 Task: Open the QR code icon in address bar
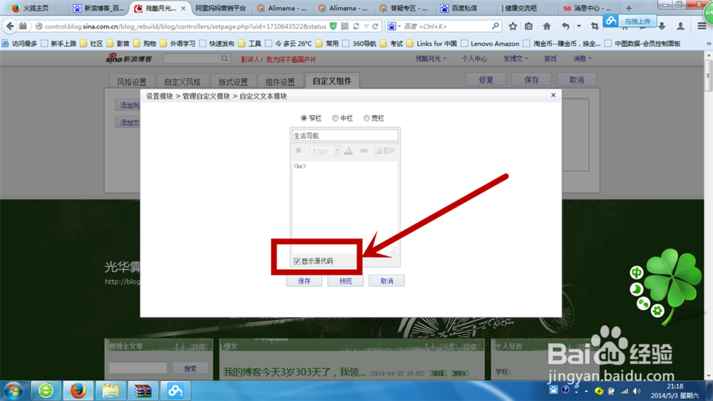pos(344,26)
